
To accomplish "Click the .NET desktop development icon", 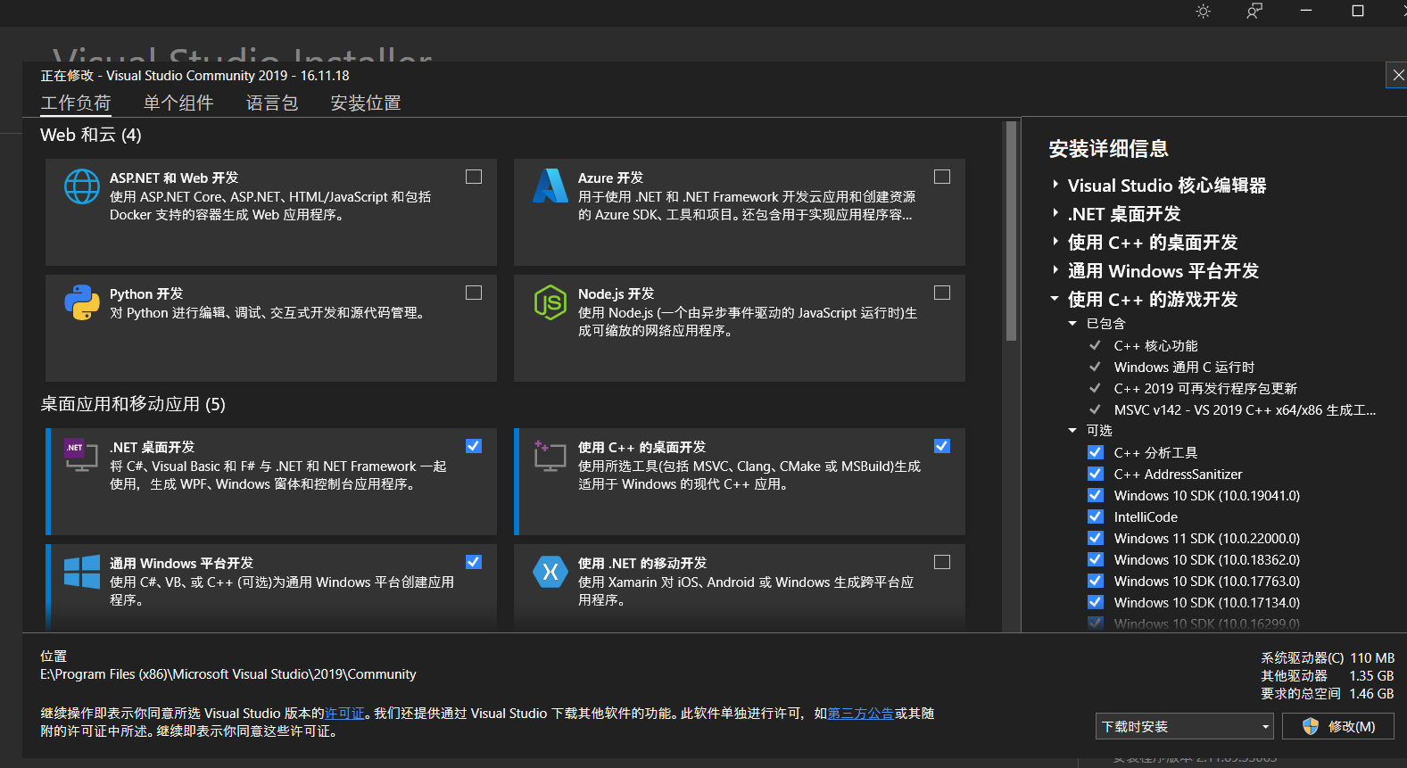I will (x=81, y=455).
